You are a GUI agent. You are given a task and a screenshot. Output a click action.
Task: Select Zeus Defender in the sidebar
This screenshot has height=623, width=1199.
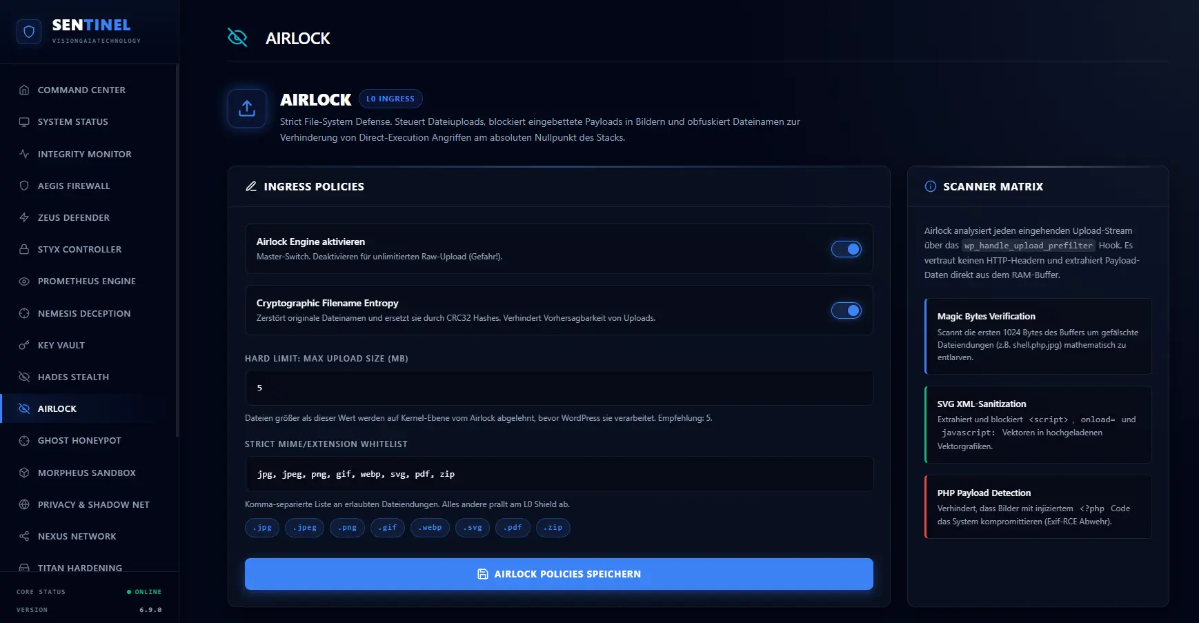[89, 217]
